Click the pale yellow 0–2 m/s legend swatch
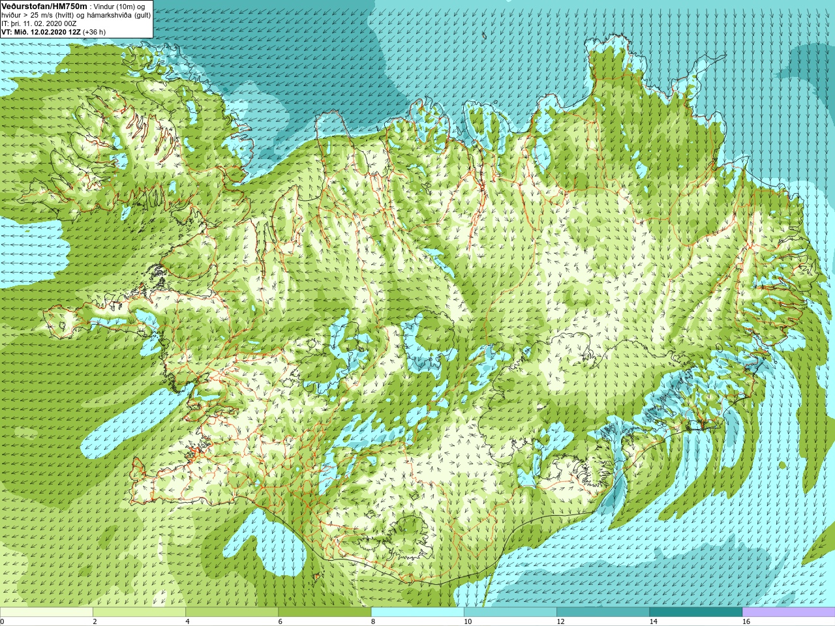This screenshot has height=626, width=835. coord(46,612)
